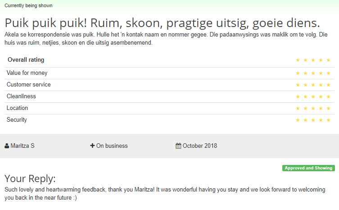Viewport: 339px width, 210px height.
Task: Click the Cleanliness star rating
Action: click(x=313, y=96)
